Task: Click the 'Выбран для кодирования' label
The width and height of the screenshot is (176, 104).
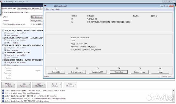Action: pos(80,38)
